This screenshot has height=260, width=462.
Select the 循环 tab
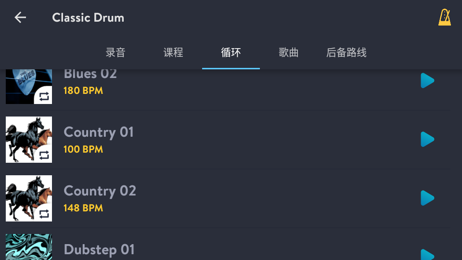pos(231,52)
